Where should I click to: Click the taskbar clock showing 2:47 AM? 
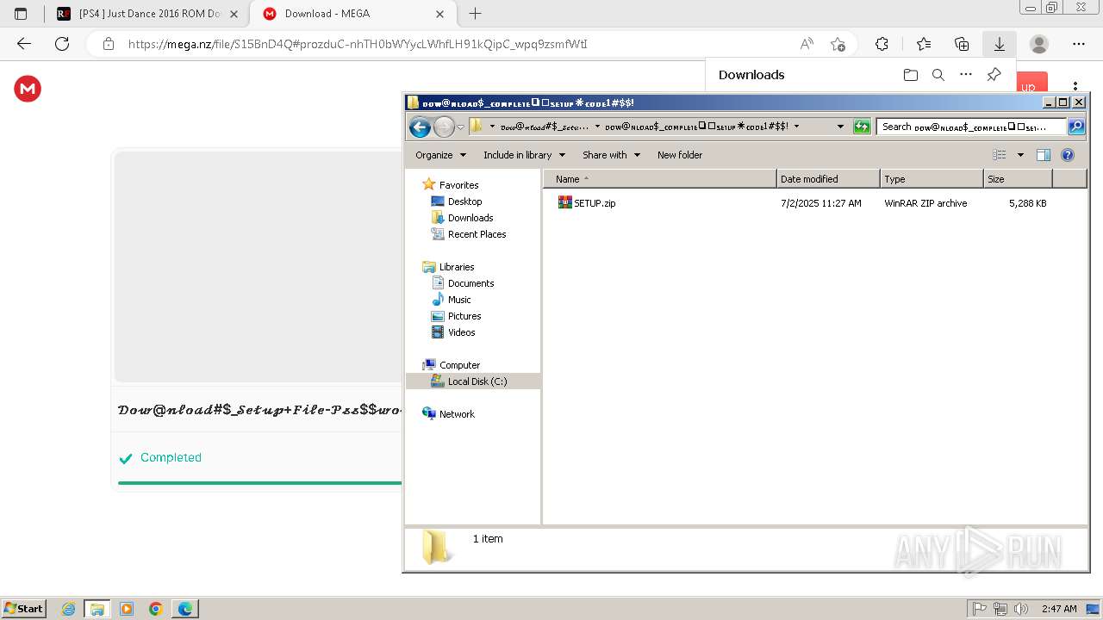1058,609
